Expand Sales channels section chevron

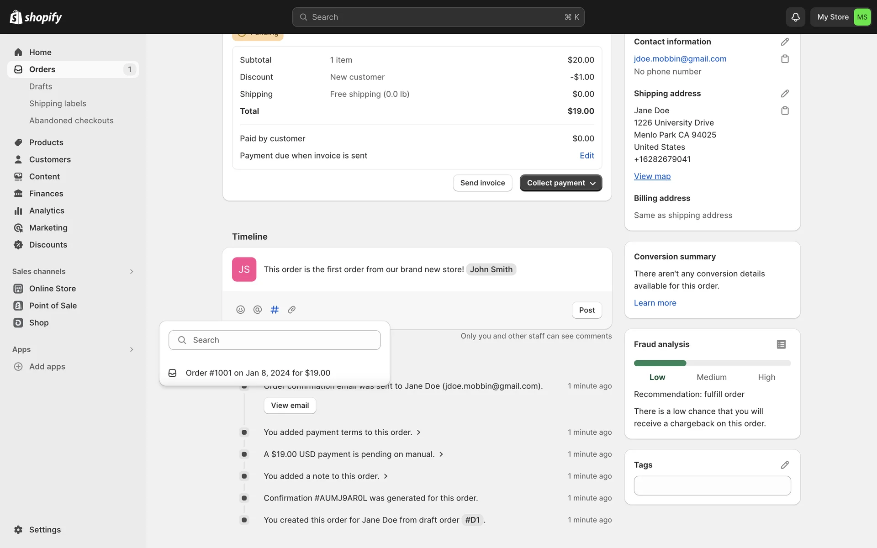tap(132, 272)
